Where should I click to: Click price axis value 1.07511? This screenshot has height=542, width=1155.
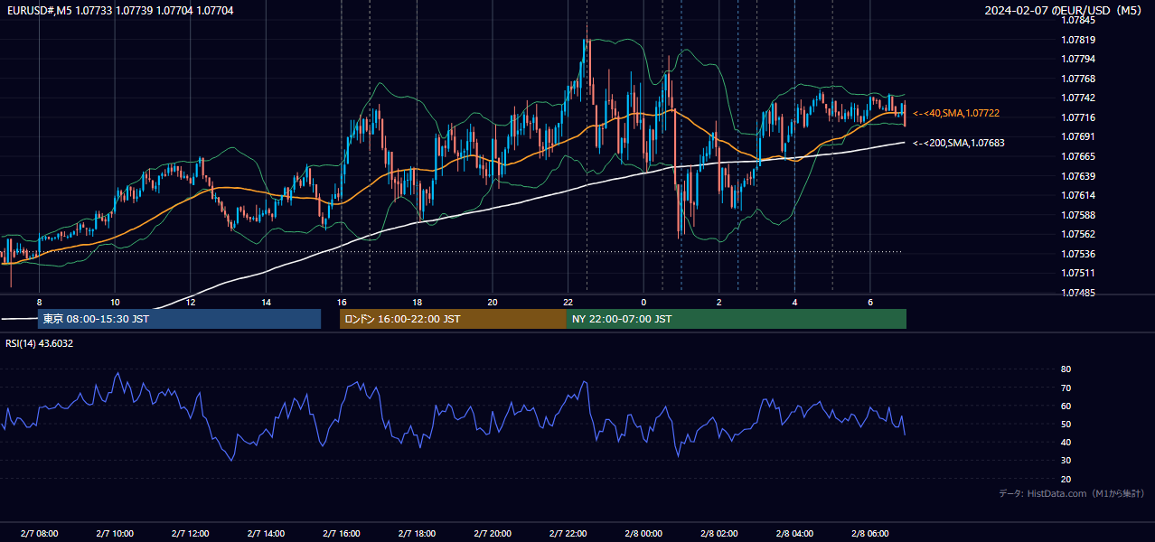tap(1077, 273)
